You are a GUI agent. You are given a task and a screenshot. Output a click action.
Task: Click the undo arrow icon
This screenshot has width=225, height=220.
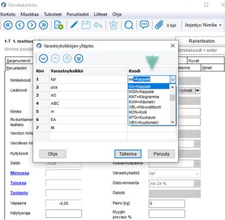click(x=98, y=25)
